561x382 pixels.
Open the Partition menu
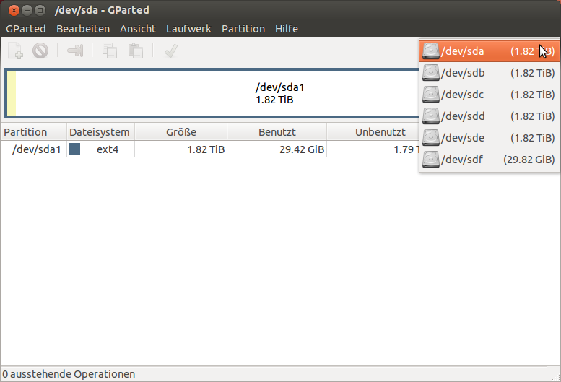(x=243, y=29)
